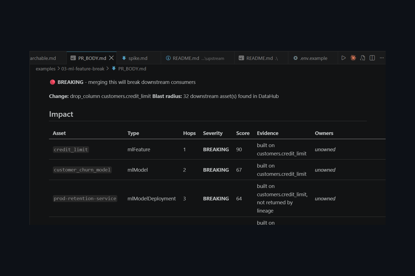This screenshot has height=276, width=415.
Task: Click the red BREAKING circle indicator
Action: click(52, 82)
